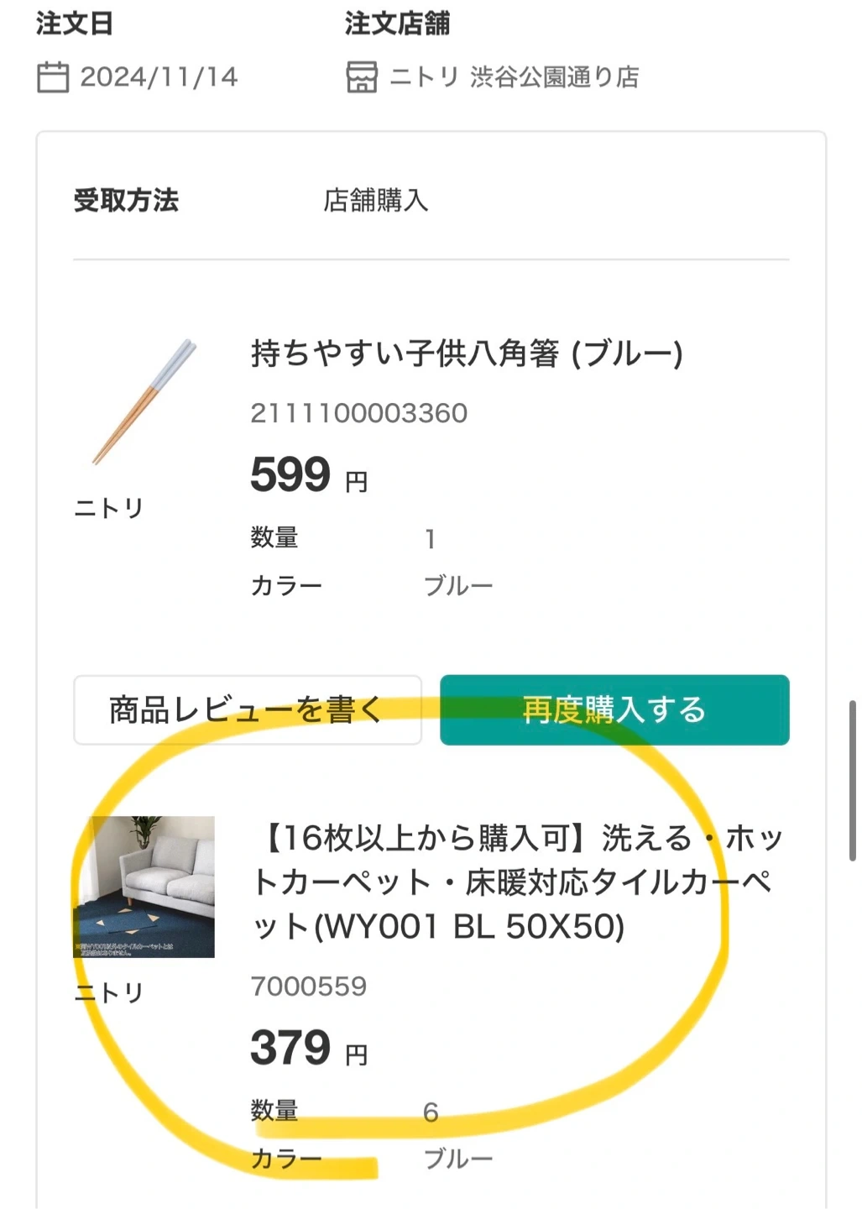Open the 持ちやすい子供八角箸 (ブルー) product title
Image resolution: width=862 pixels, height=1209 pixels.
pyautogui.click(x=467, y=353)
